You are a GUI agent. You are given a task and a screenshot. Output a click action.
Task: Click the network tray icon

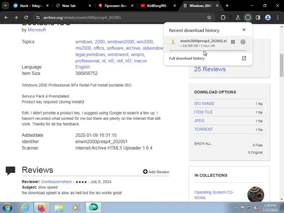(249, 208)
